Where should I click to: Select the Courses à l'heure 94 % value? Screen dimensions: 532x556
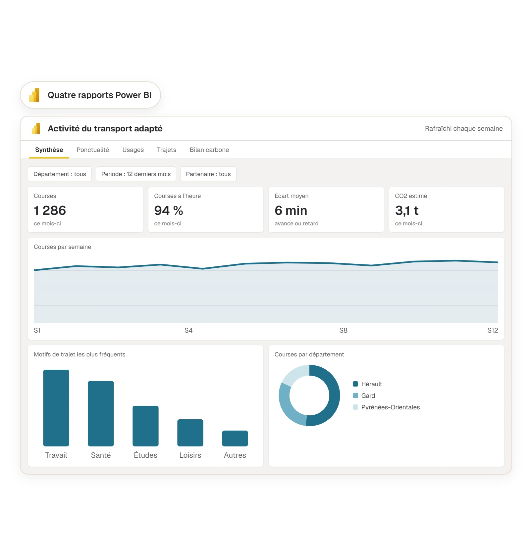[169, 210]
